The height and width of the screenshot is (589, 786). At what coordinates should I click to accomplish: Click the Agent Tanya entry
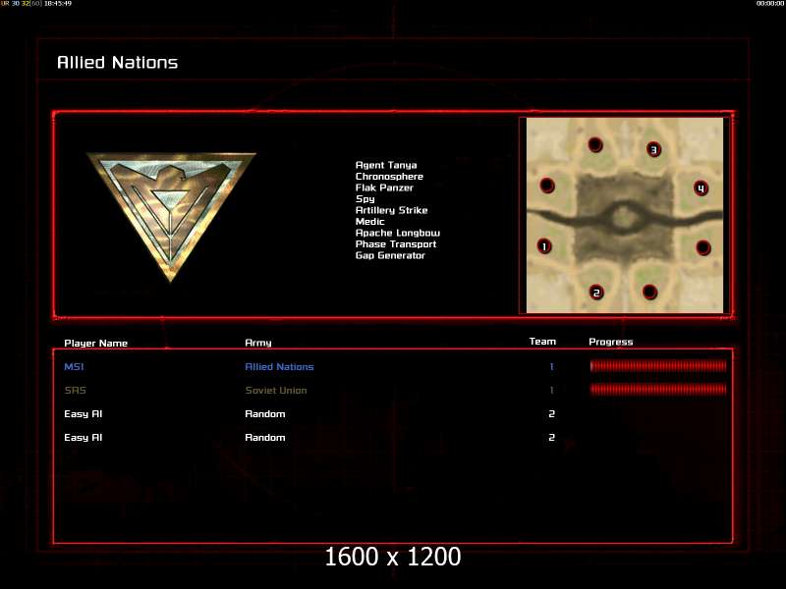click(386, 165)
